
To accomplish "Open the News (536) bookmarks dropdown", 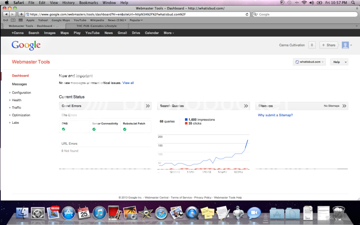I will [x=117, y=20].
